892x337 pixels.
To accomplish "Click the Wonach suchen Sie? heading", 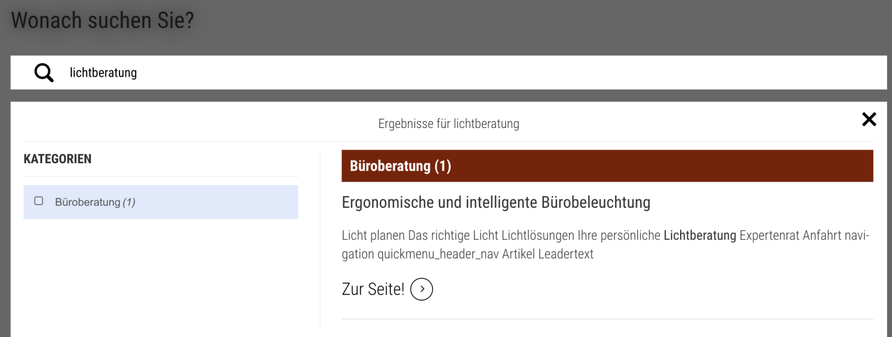I will click(102, 20).
